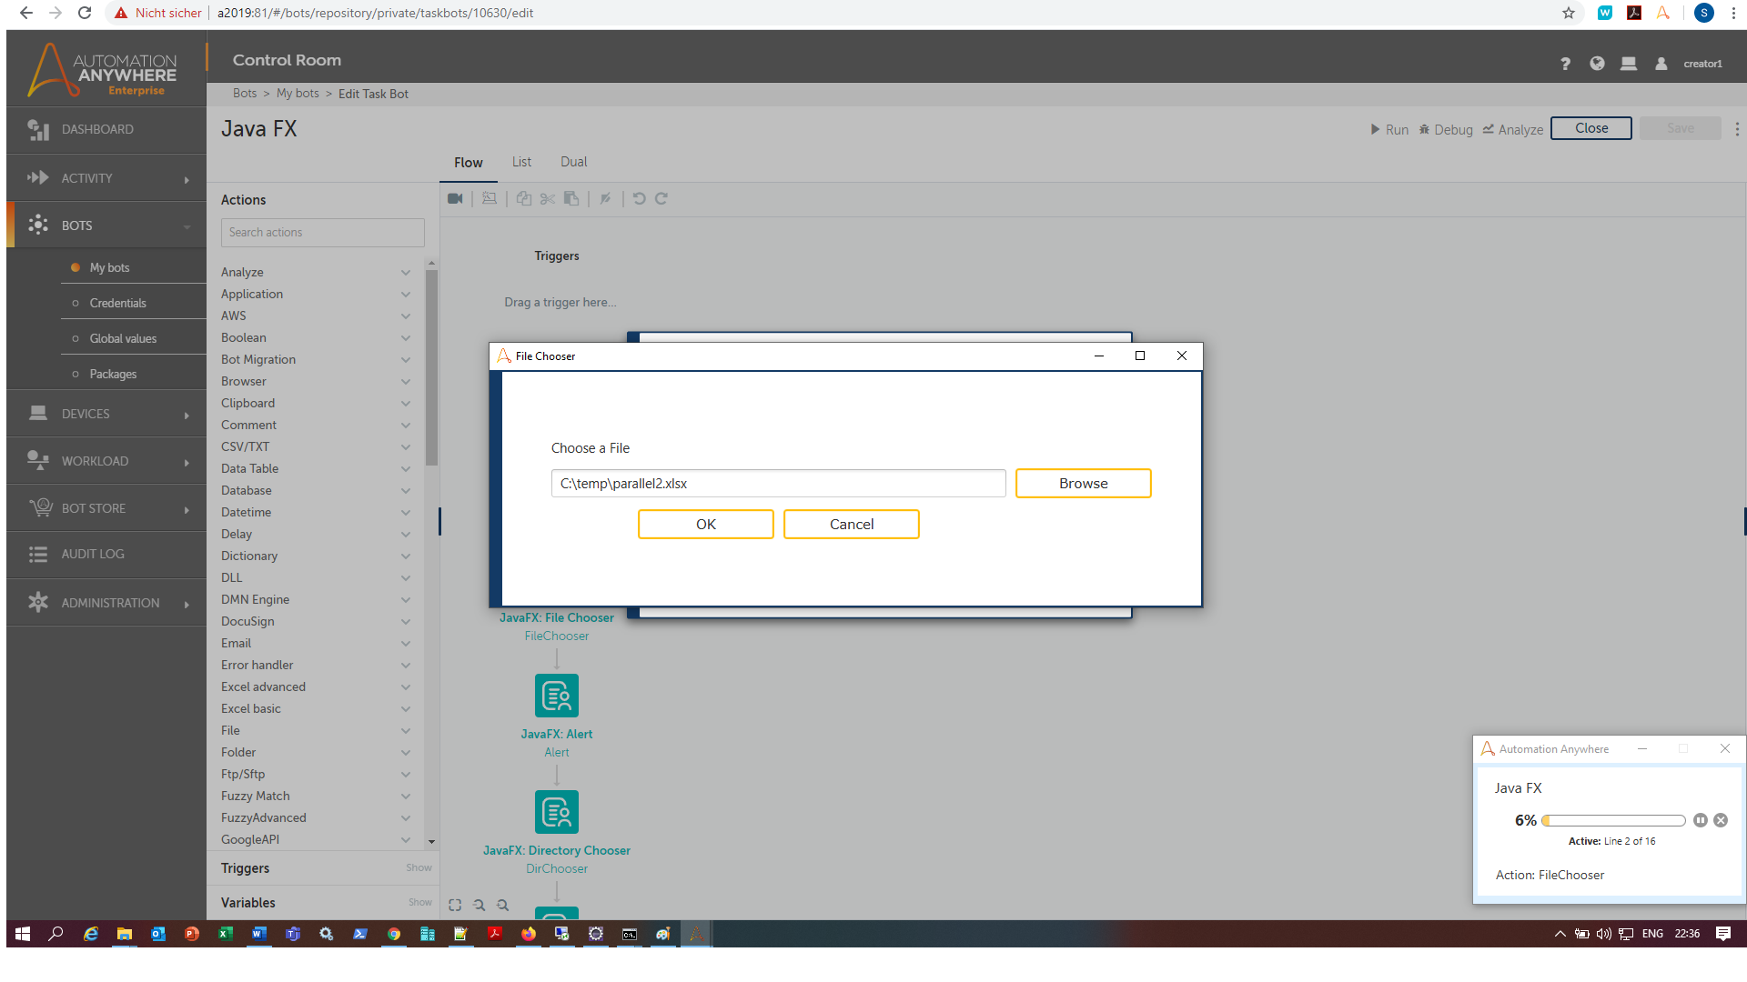1747x982 pixels.
Task: Show the Triggers panel
Action: click(x=419, y=867)
